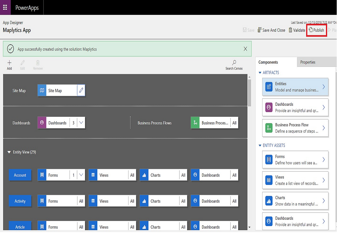Click canvas scrollbar up arrow
Screen dimensions: 337x233
tap(249, 77)
